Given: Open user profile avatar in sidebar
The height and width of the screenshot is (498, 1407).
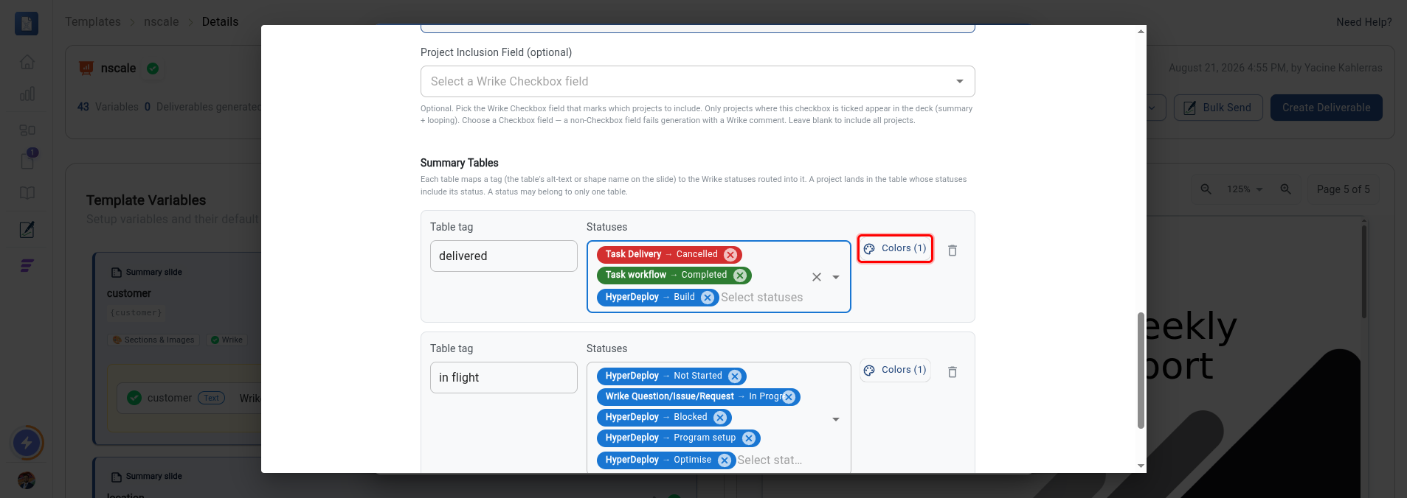Looking at the screenshot, I should 27,480.
